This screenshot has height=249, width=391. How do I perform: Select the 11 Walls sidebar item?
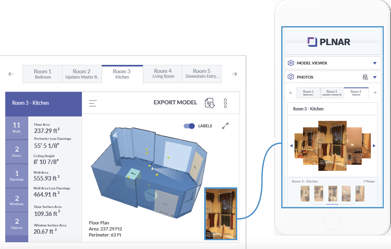click(17, 128)
